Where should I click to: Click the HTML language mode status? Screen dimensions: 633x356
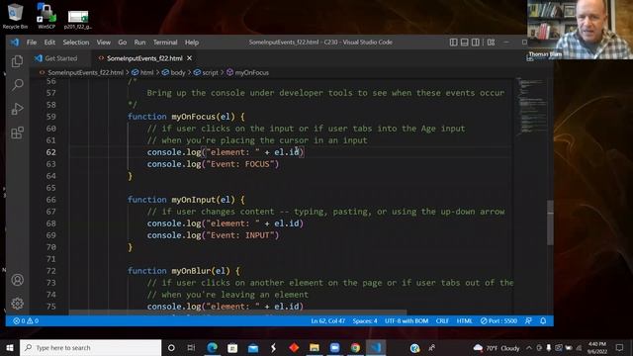click(464, 320)
